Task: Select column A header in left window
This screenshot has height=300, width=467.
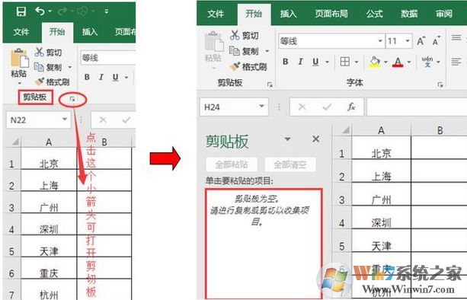Action: pyautogui.click(x=49, y=142)
